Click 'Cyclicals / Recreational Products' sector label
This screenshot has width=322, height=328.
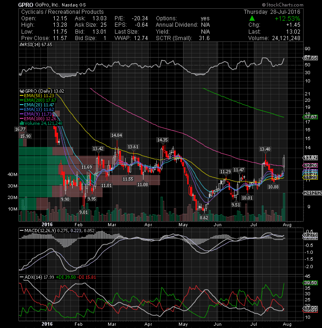[63, 12]
